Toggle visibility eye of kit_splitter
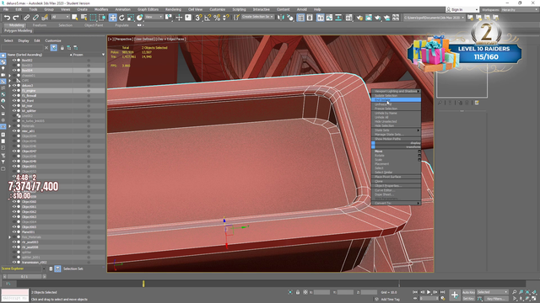 14,110
